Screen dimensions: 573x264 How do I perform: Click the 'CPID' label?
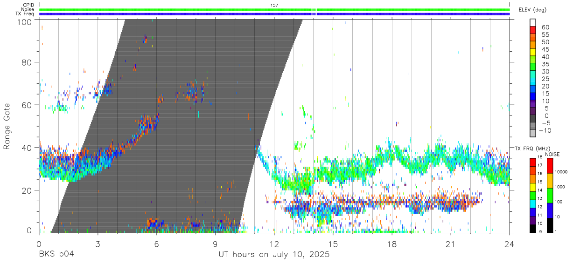click(28, 5)
